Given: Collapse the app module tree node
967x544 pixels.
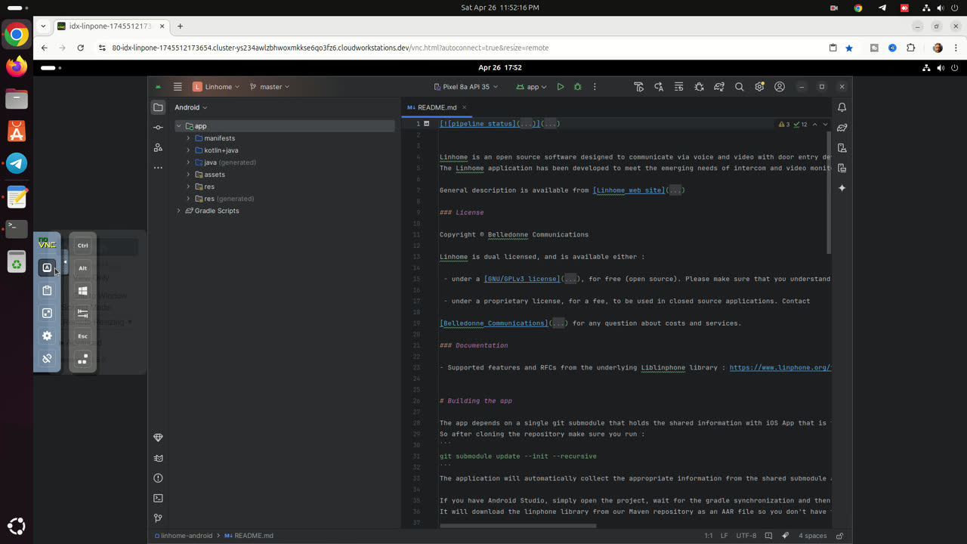Looking at the screenshot, I should 179,126.
